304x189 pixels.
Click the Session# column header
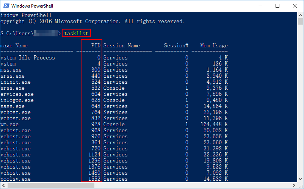[x=176, y=45]
